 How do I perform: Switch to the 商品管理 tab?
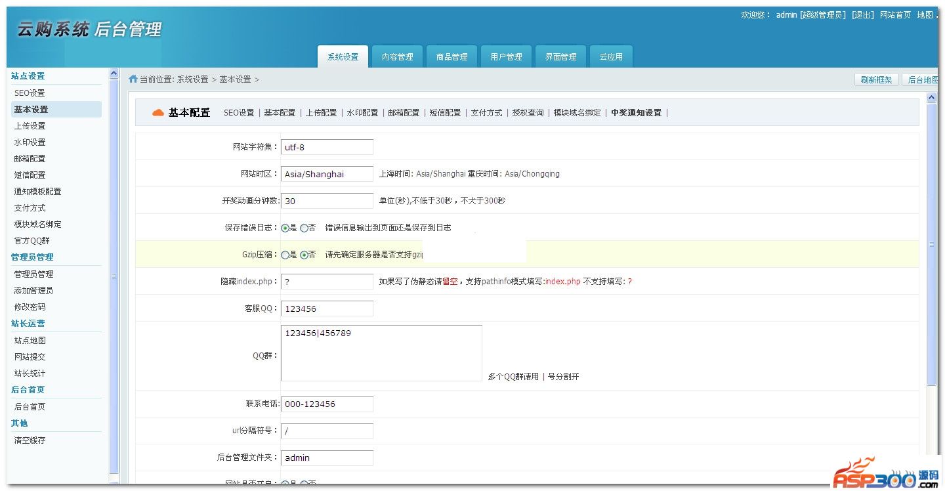tap(451, 57)
